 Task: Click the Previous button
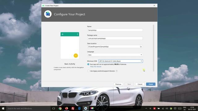click(x=118, y=84)
